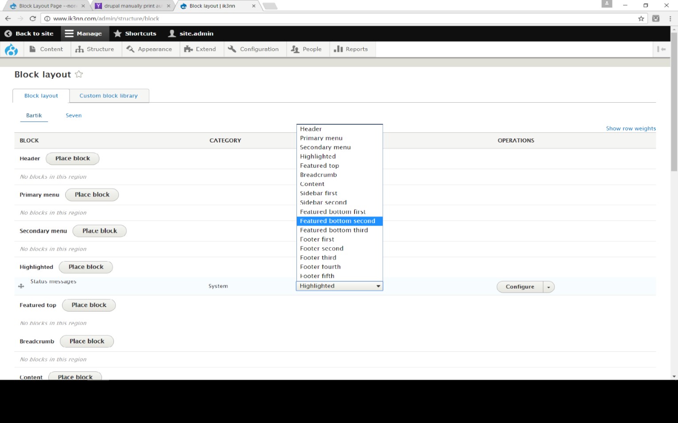Viewport: 678px width, 423px height.
Task: Select the Seven theme tab
Action: pos(74,115)
